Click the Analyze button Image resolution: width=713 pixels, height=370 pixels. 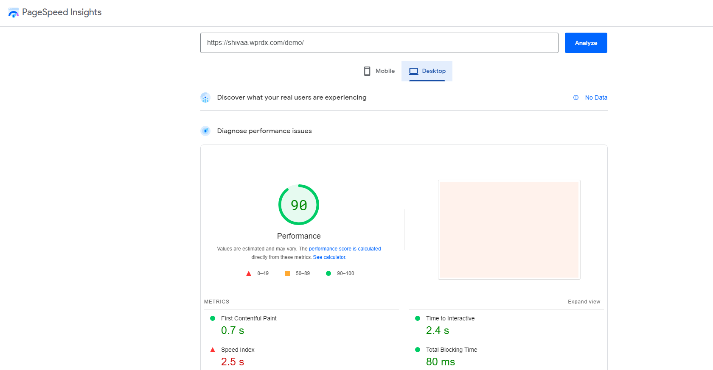[586, 43]
